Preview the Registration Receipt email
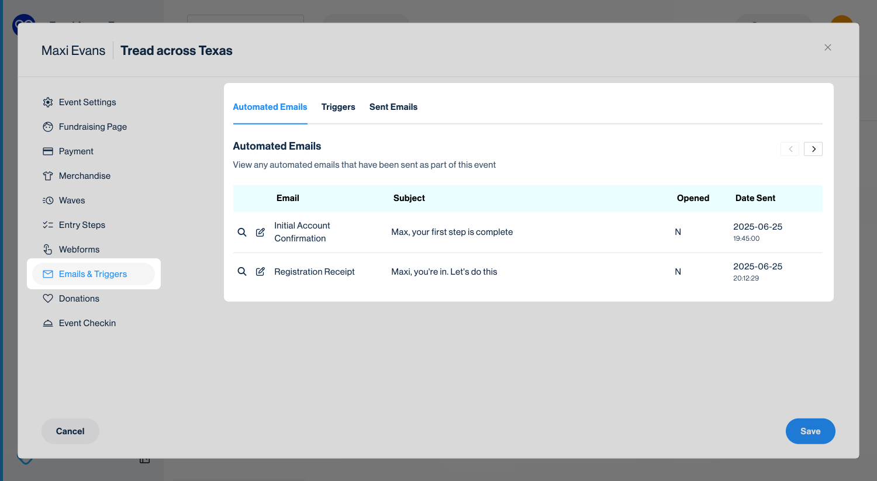Screen dimensions: 877x481 pyautogui.click(x=241, y=272)
